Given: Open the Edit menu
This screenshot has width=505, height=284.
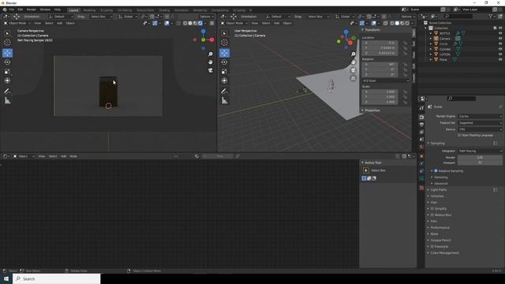Looking at the screenshot, I should pyautogui.click(x=21, y=9).
